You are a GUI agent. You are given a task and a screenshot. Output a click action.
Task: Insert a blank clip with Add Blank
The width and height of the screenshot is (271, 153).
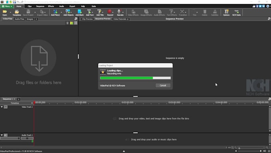click(79, 13)
